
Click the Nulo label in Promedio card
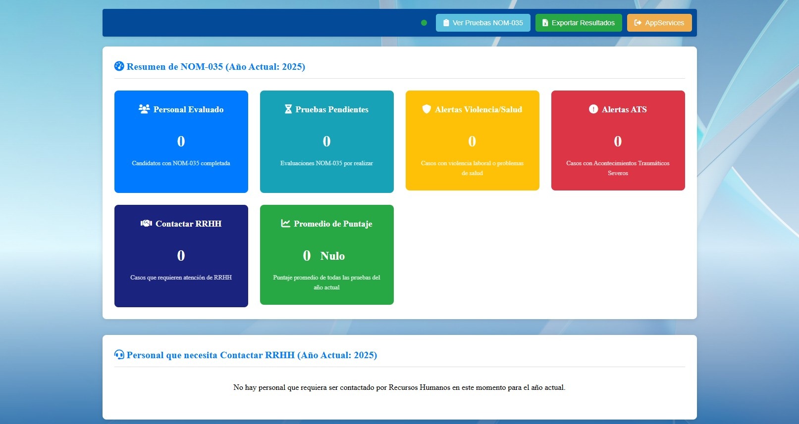pyautogui.click(x=332, y=256)
